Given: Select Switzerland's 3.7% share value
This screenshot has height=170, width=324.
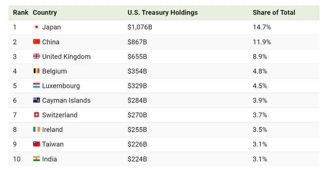Looking at the screenshot, I should (260, 115).
